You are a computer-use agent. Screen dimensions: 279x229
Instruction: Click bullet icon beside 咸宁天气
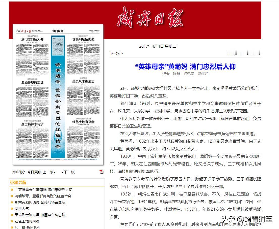point(12,209)
